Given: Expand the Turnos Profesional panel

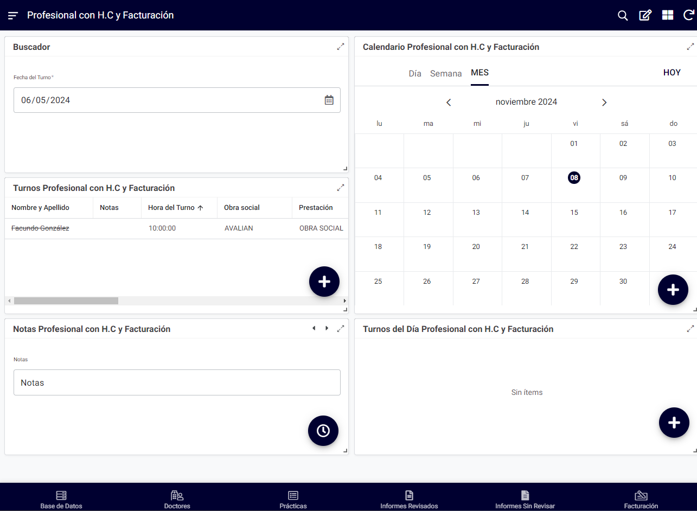Looking at the screenshot, I should tap(341, 188).
